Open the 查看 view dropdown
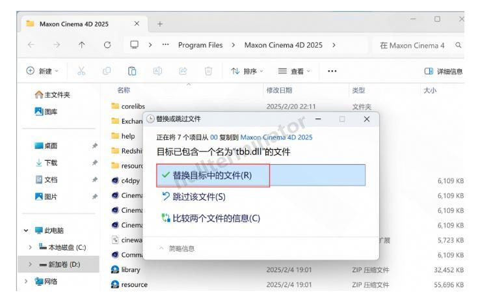Viewport: 480px width, 302px height. [294, 71]
